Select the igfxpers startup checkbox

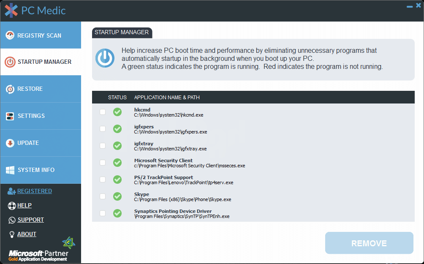pyautogui.click(x=103, y=129)
